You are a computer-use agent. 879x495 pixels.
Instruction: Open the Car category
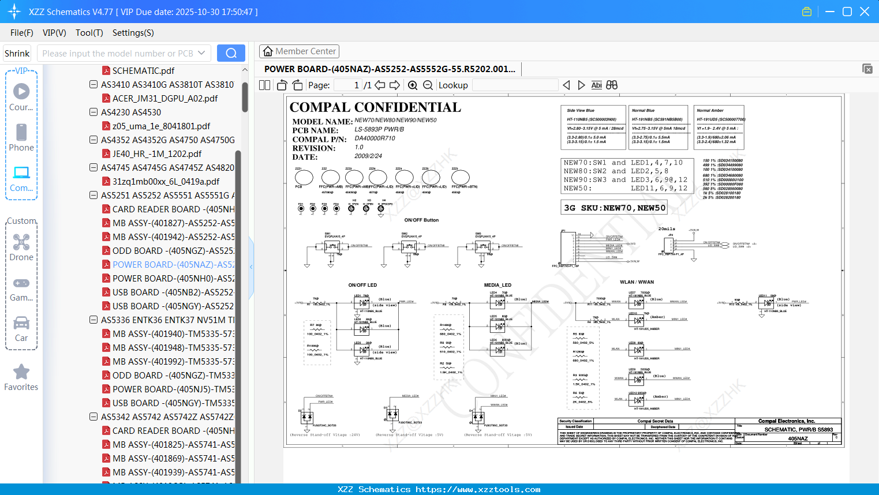(21, 328)
